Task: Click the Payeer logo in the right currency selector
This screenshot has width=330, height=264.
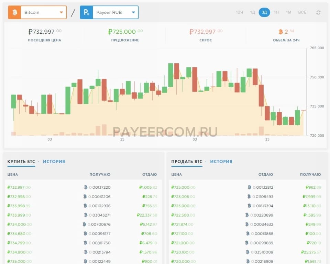Action: pos(86,12)
